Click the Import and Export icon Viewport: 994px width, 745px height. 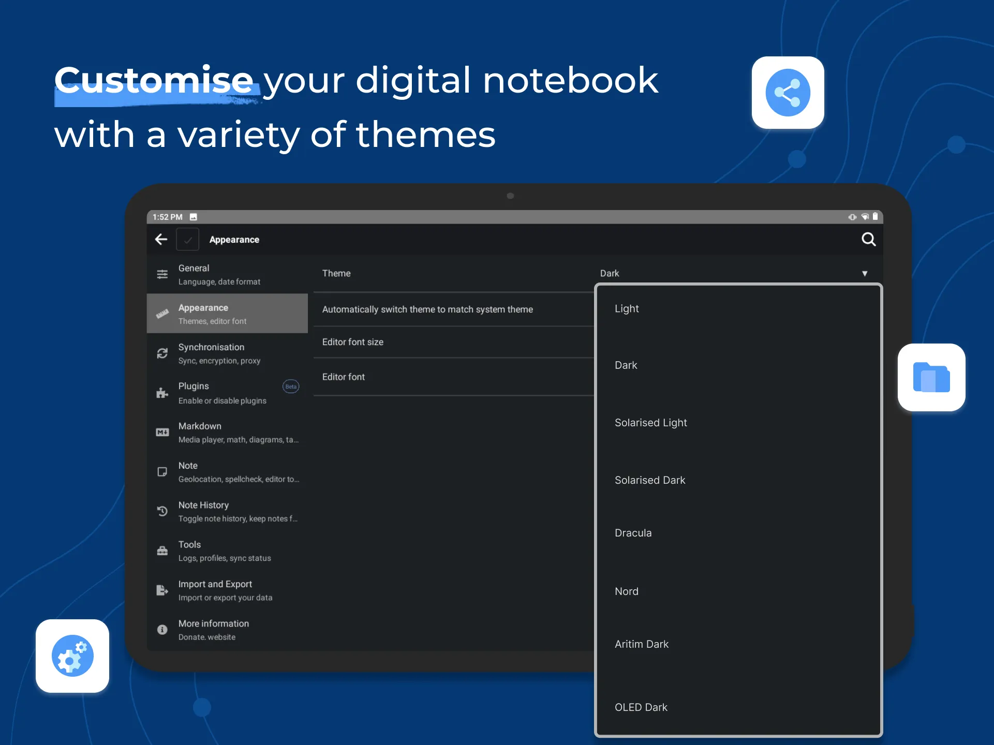162,590
